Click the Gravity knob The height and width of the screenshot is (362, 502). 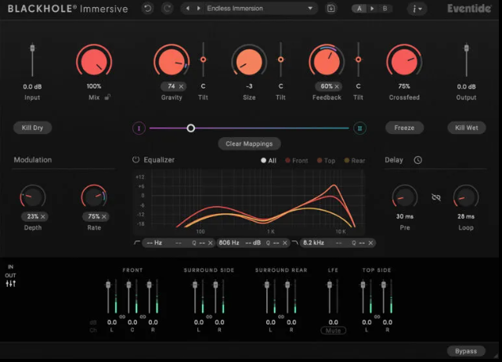[x=172, y=61]
